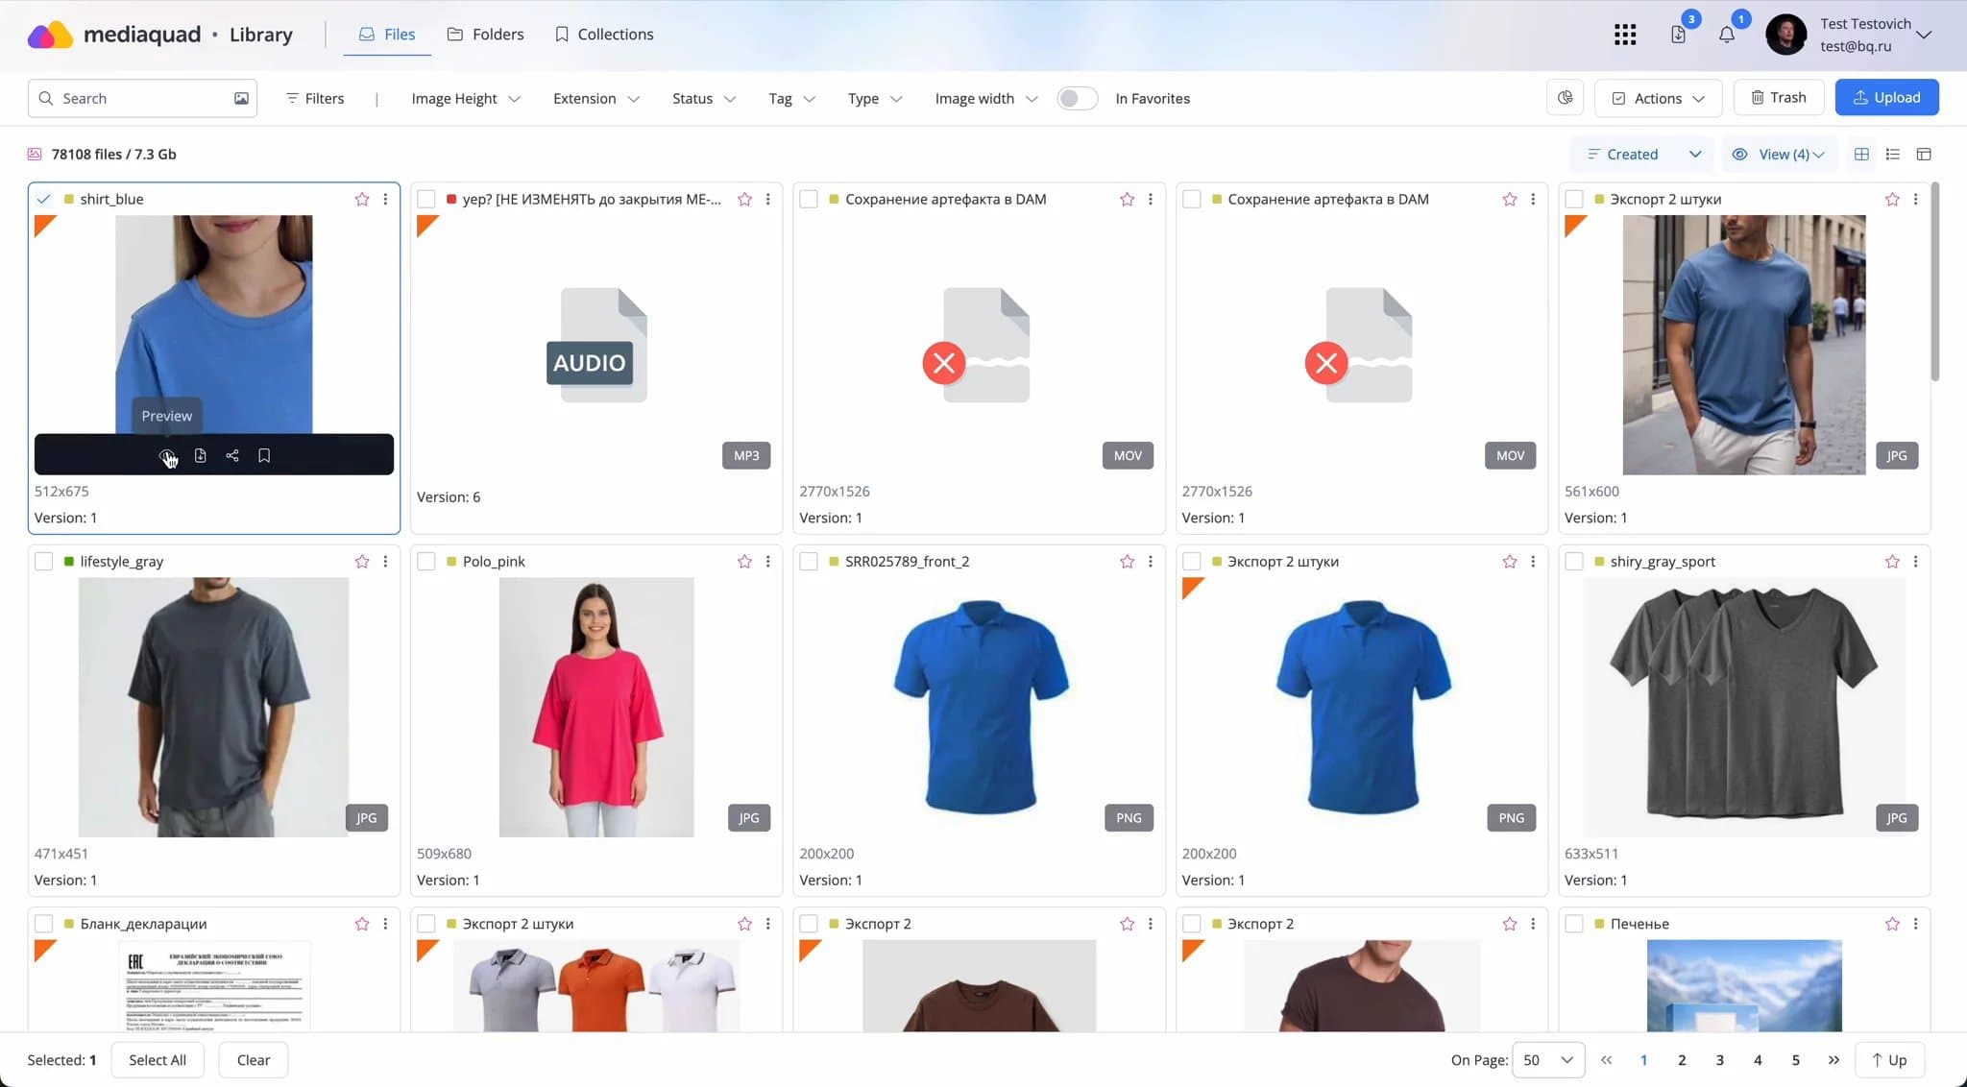The height and width of the screenshot is (1087, 1967).
Task: Click bookmark icon on shirt_blue card
Action: click(x=264, y=455)
